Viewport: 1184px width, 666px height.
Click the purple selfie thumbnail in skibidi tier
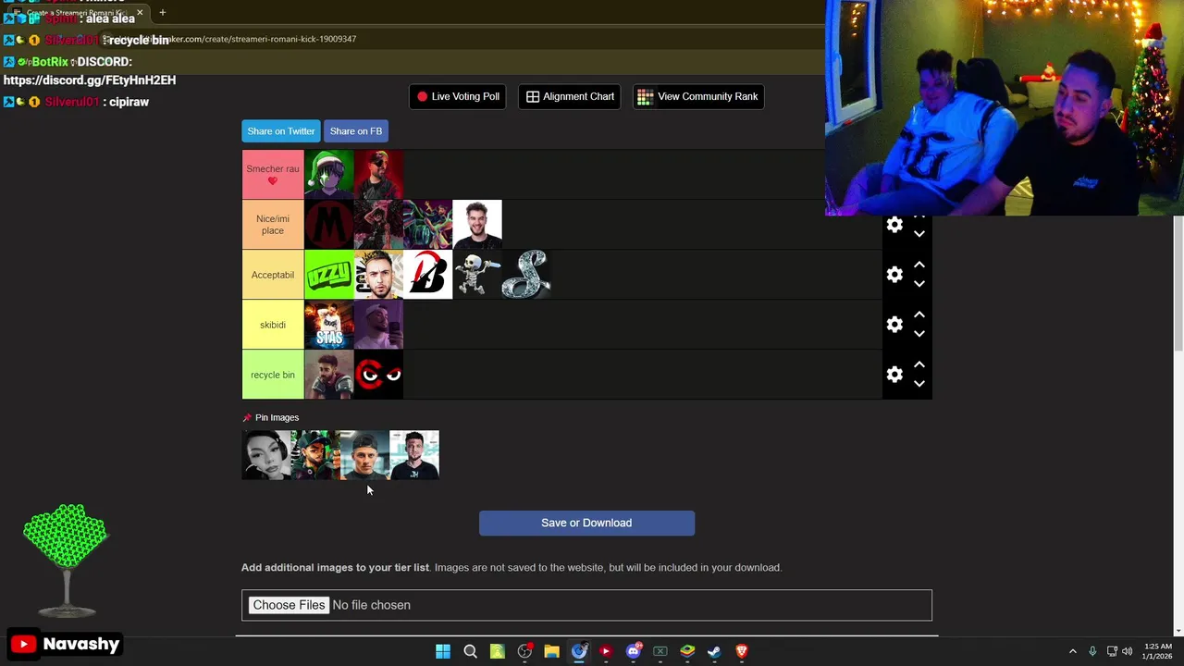[378, 325]
